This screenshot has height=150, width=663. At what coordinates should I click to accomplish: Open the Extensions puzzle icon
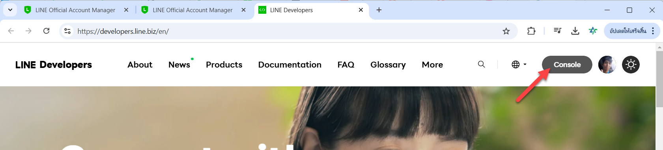pyautogui.click(x=531, y=31)
